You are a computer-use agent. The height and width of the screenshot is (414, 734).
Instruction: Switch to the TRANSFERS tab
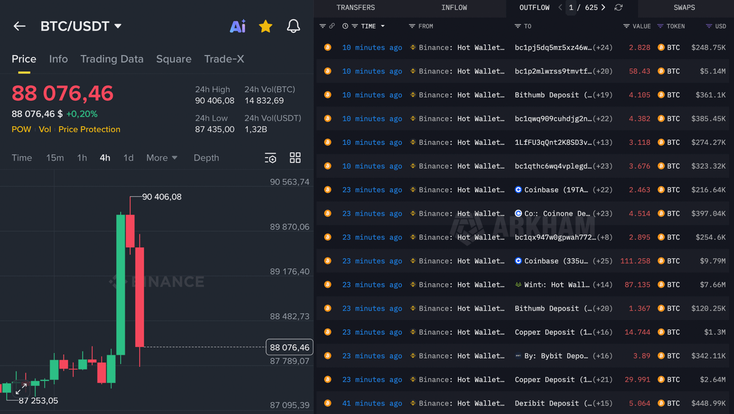tap(356, 7)
